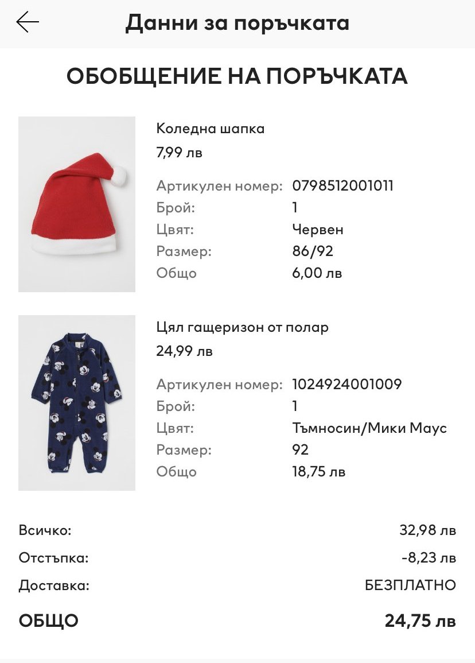Open the Коледна шапка product title
Viewport: 475px width, 663px height.
pyautogui.click(x=210, y=128)
